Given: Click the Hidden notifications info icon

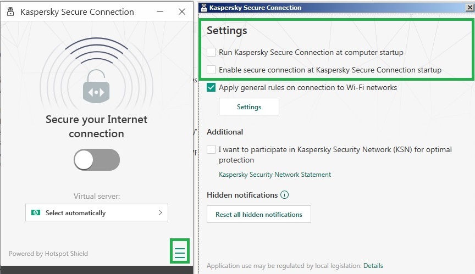Looking at the screenshot, I should (285, 195).
